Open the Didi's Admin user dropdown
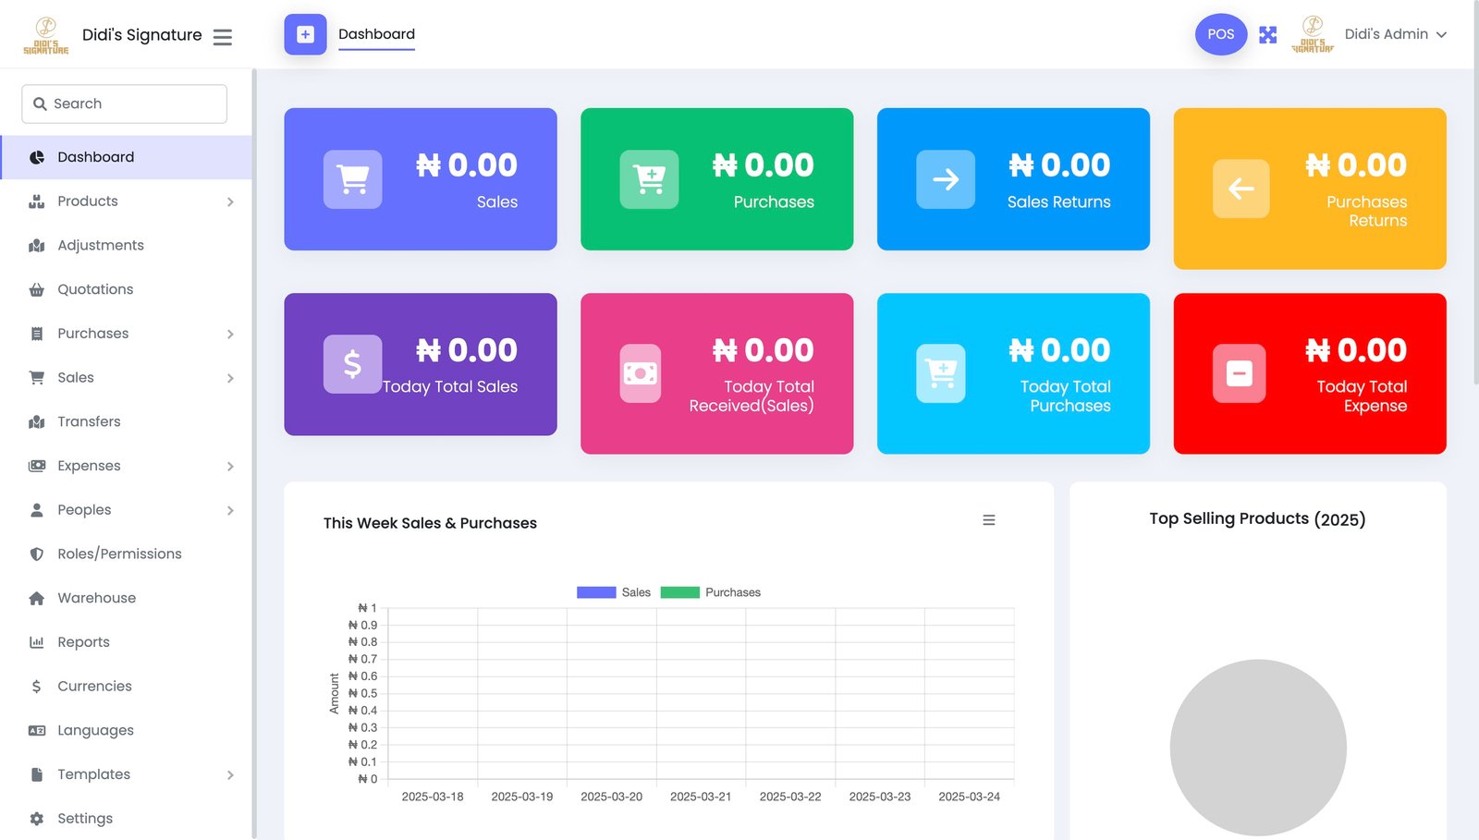Viewport: 1479px width, 840px height. [1395, 34]
